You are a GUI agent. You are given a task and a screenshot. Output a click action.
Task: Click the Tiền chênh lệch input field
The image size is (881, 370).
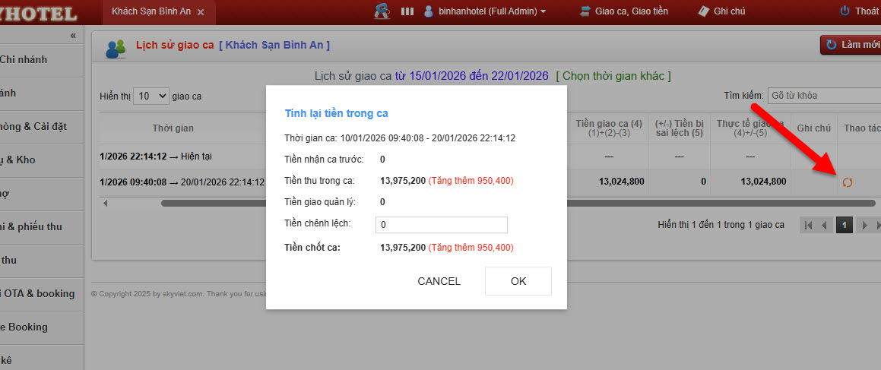pyautogui.click(x=441, y=225)
